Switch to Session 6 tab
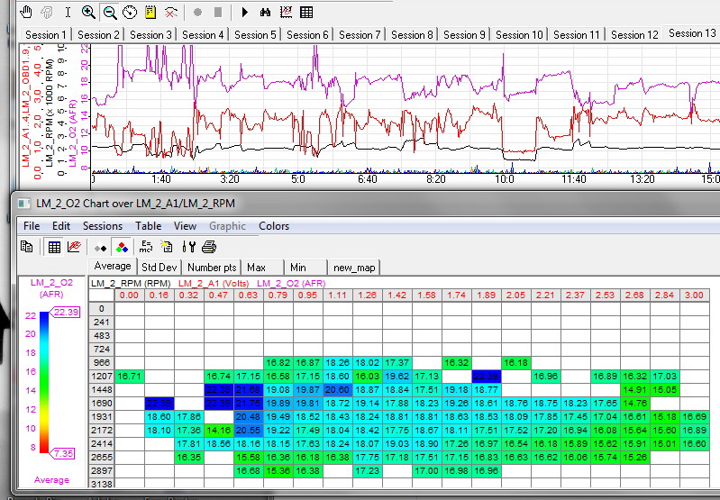Screen dimensions: 720x500 307,35
